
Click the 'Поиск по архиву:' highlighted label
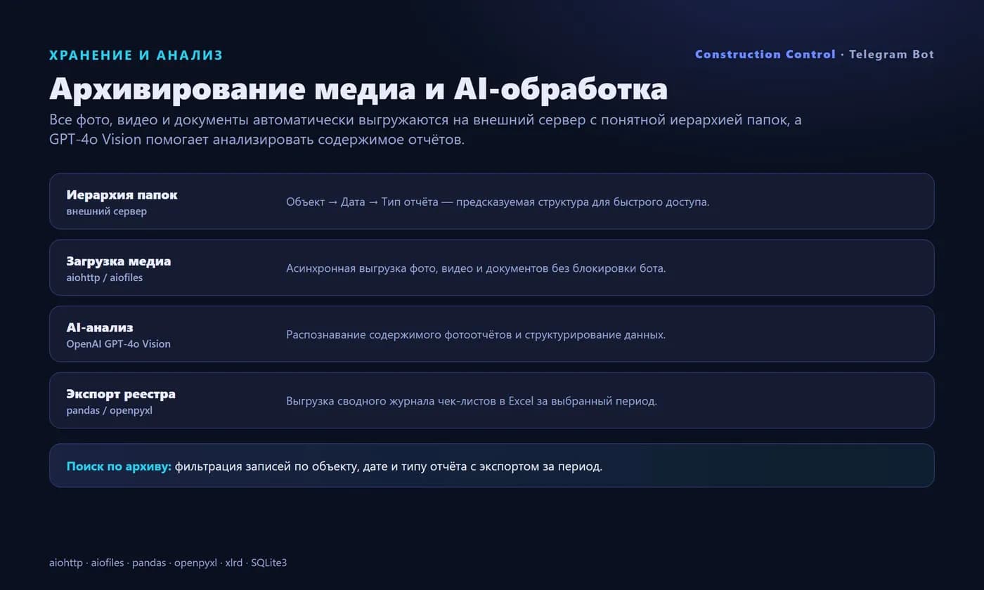(119, 466)
